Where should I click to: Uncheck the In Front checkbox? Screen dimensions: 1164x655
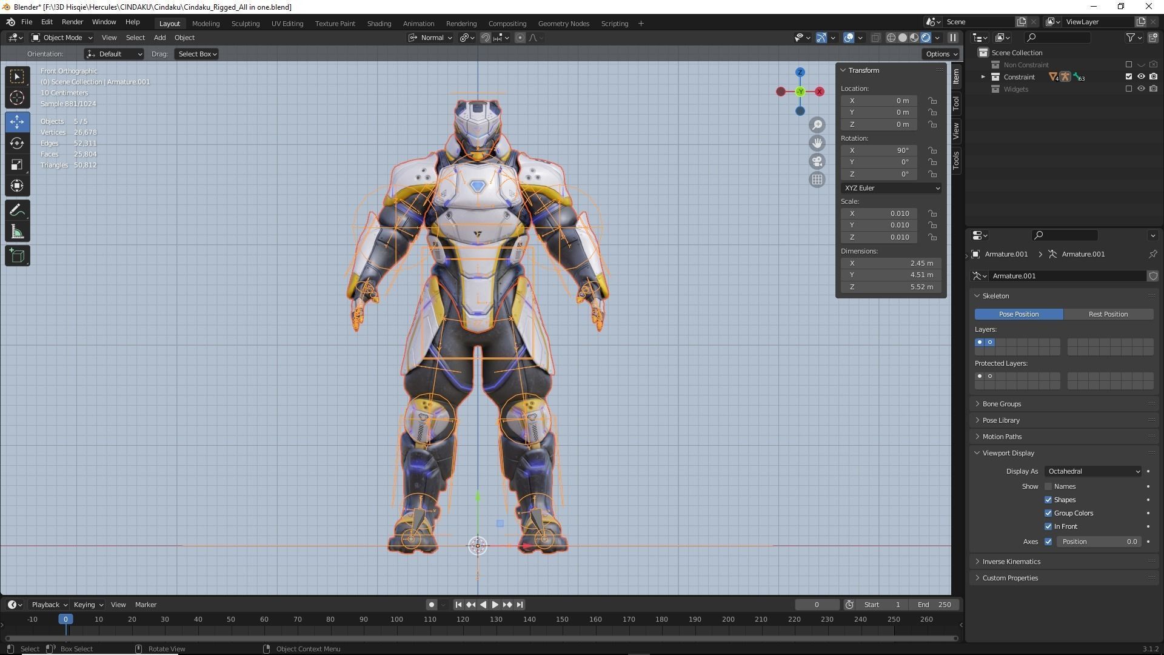pyautogui.click(x=1048, y=526)
